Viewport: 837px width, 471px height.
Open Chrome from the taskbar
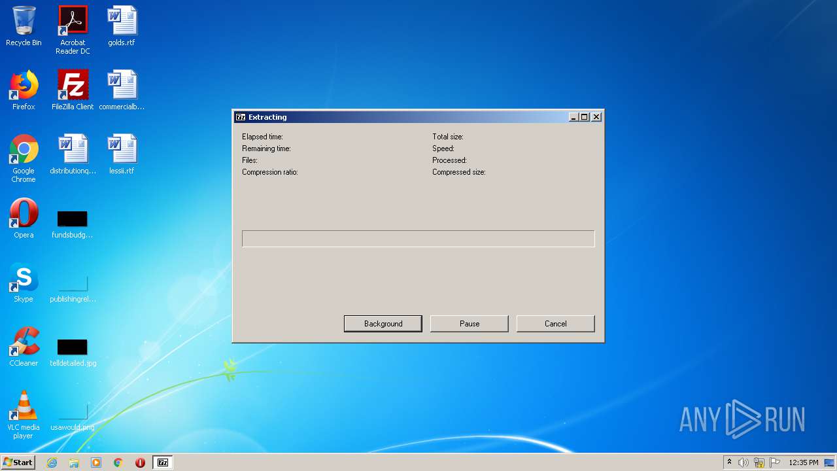[118, 462]
